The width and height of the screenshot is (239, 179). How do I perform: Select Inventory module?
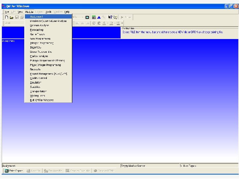pyautogui.click(x=48, y=47)
